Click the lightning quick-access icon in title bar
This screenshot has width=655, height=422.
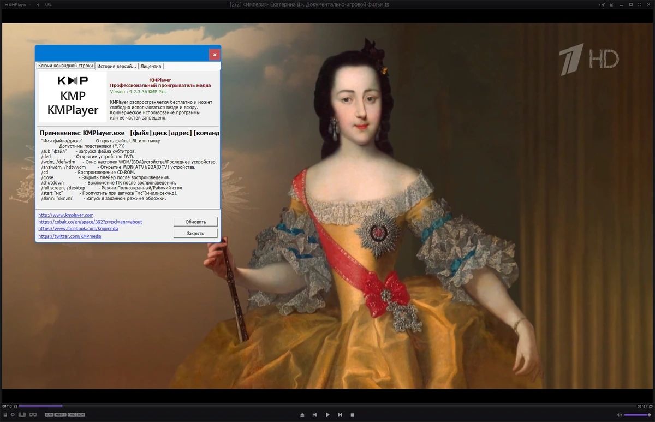38,4
